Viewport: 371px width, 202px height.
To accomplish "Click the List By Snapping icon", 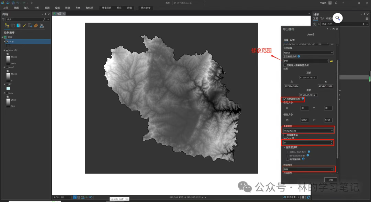I will coord(30,25).
